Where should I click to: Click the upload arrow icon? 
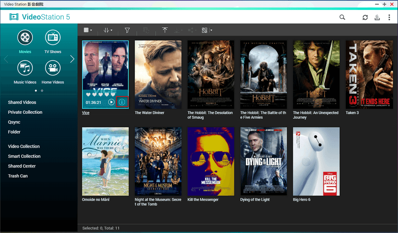165,30
